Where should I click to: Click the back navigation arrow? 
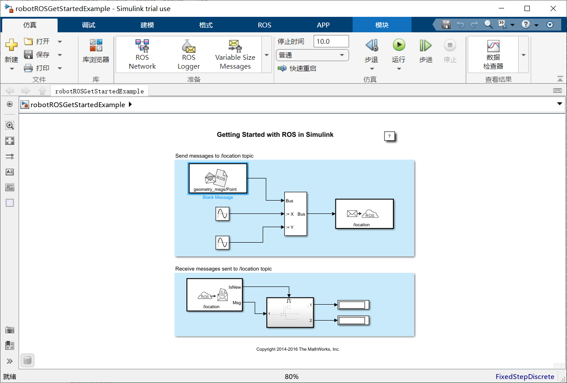pos(9,91)
